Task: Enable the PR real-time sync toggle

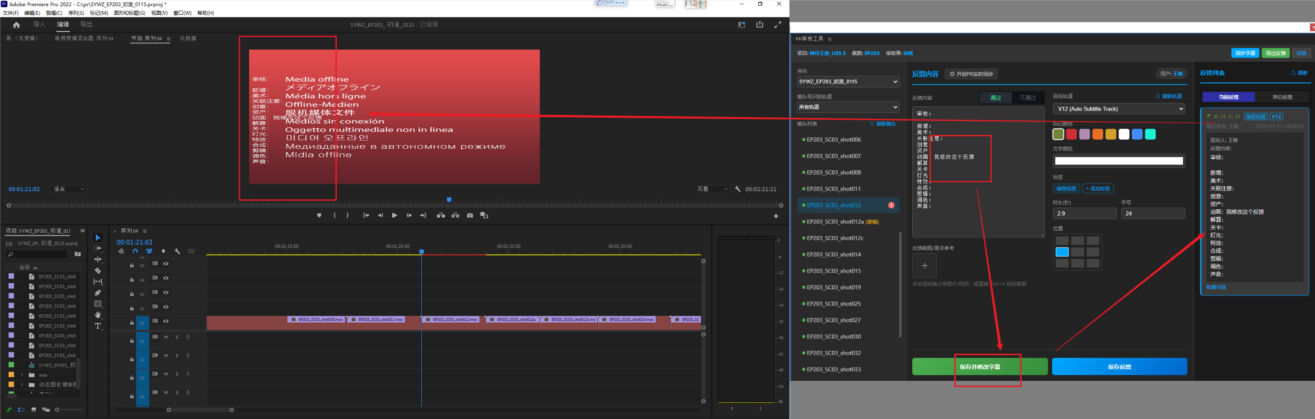Action: (971, 74)
